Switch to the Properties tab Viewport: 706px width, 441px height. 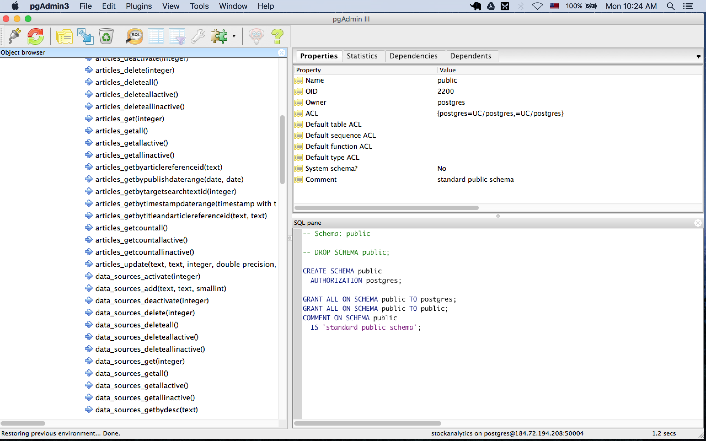click(x=319, y=56)
